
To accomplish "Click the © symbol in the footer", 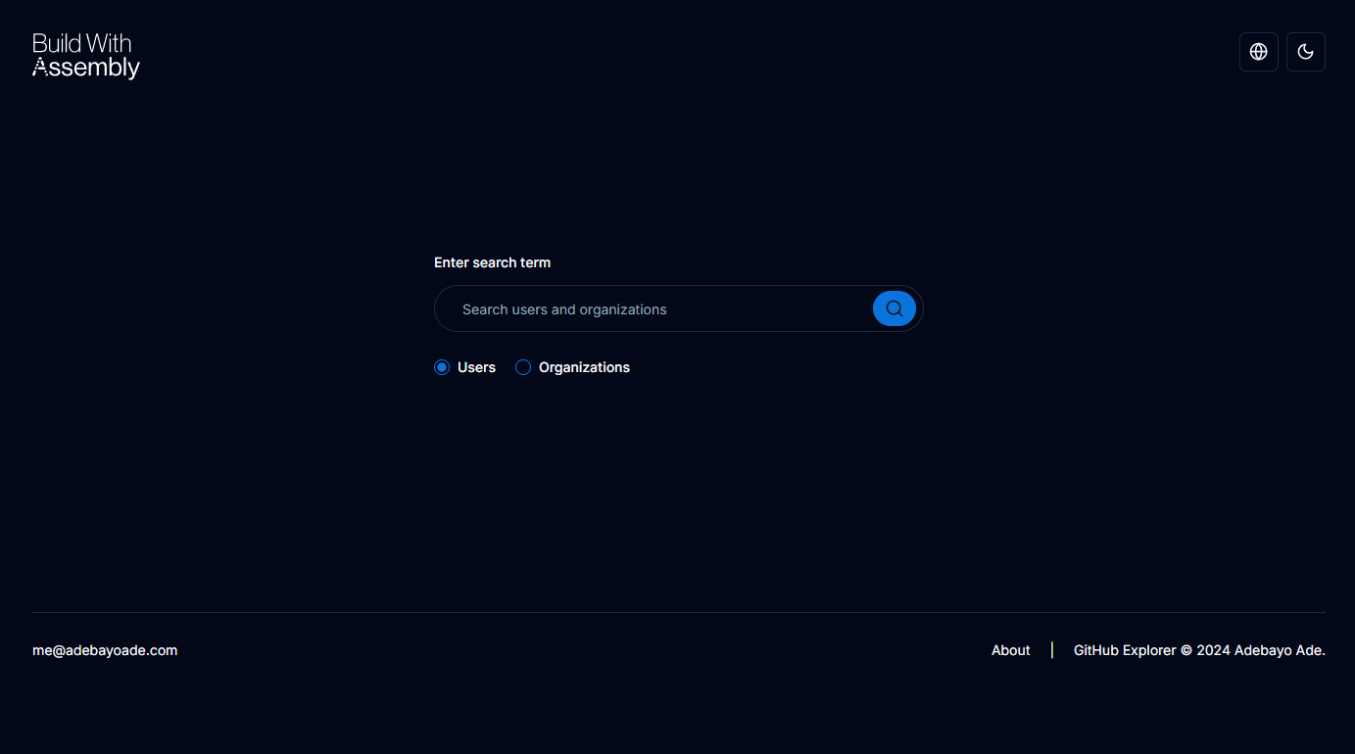I will pos(1186,650).
